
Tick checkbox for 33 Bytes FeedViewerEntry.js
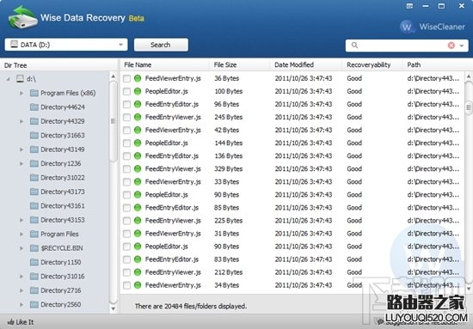pyautogui.click(x=126, y=182)
